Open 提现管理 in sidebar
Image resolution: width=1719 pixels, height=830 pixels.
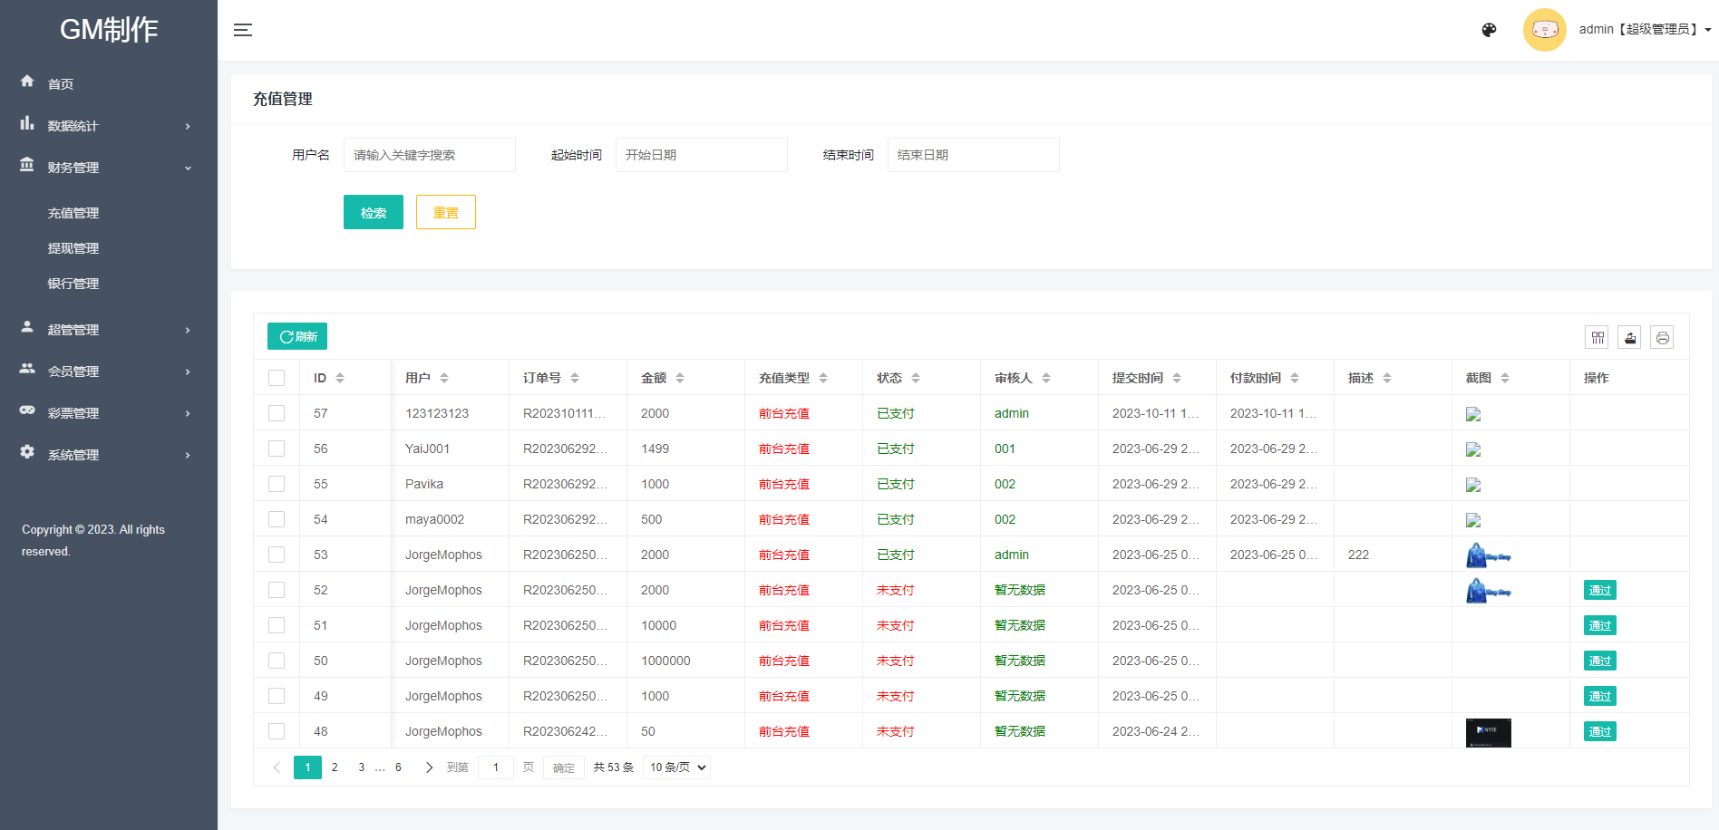point(73,248)
